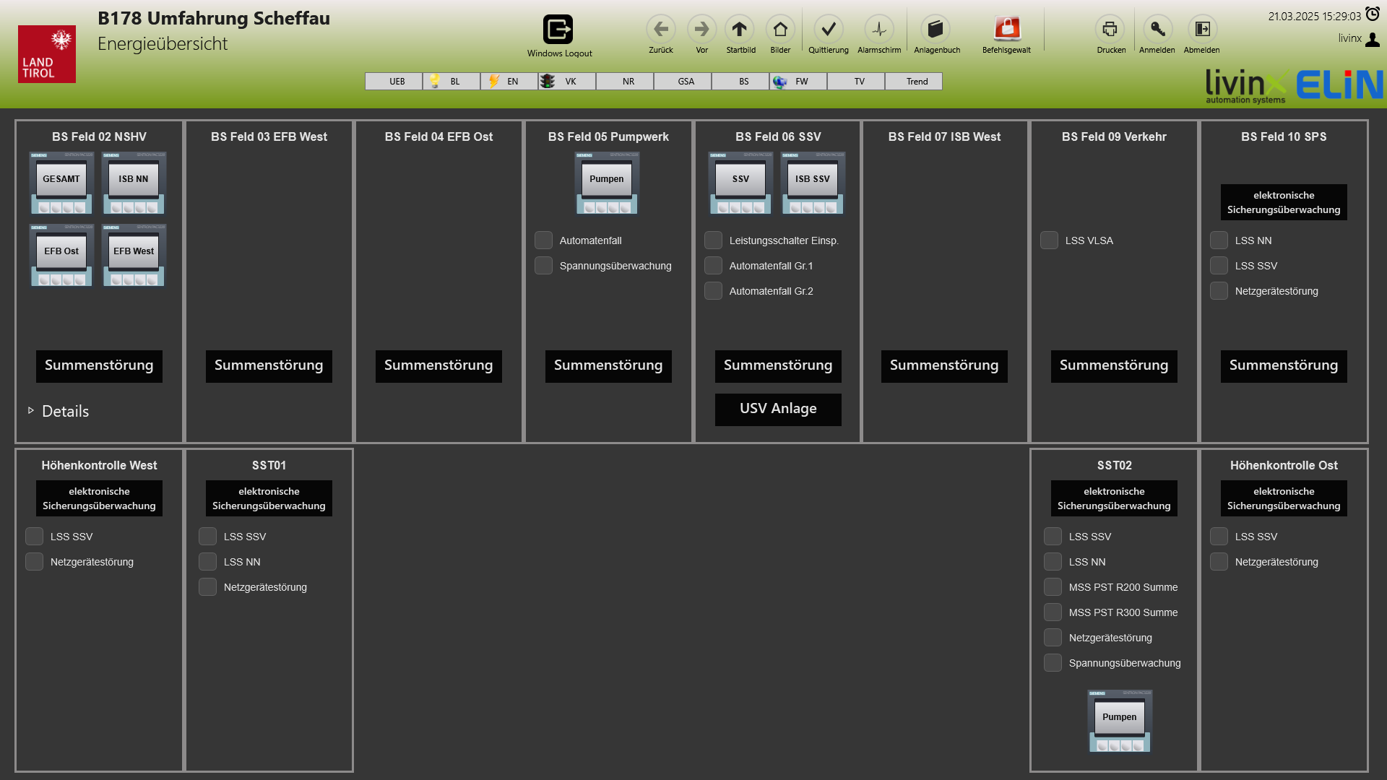Expand the Details section
The width and height of the screenshot is (1387, 780).
point(58,411)
